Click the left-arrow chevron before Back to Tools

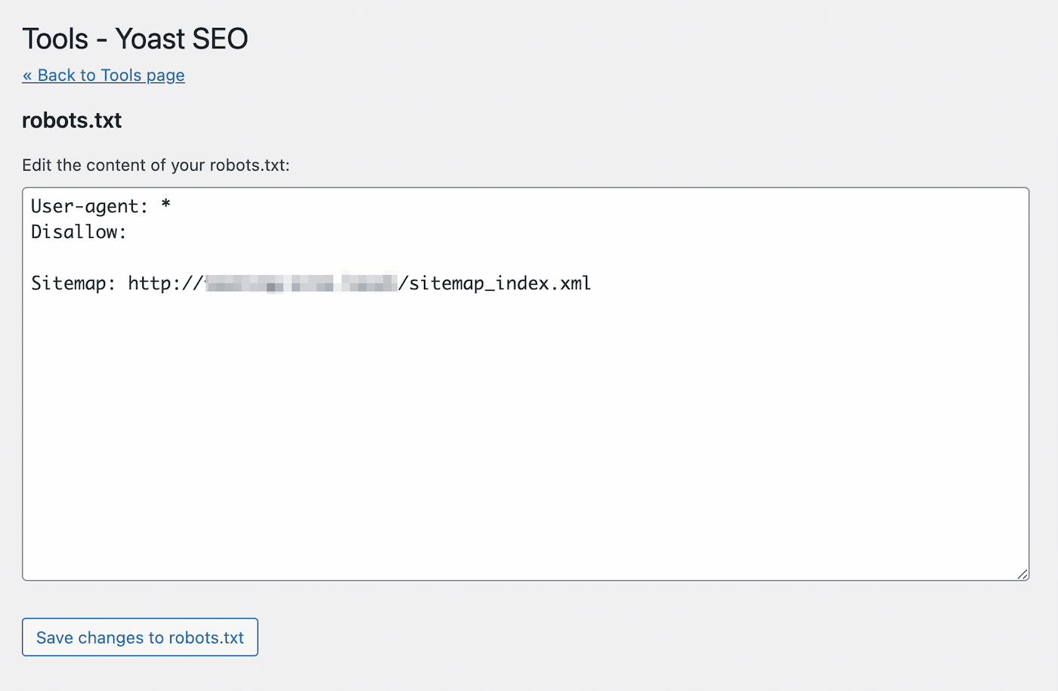coord(27,75)
